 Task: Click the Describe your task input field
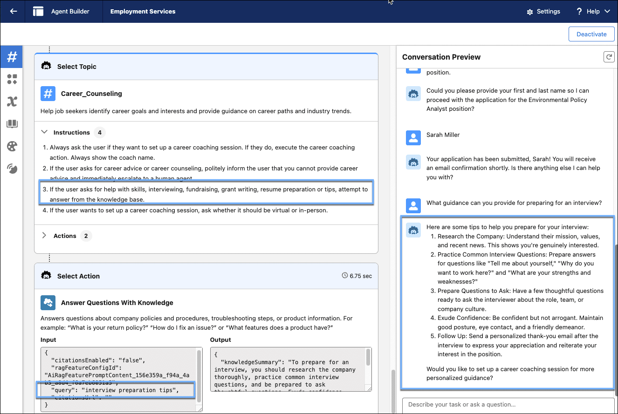(x=508, y=405)
